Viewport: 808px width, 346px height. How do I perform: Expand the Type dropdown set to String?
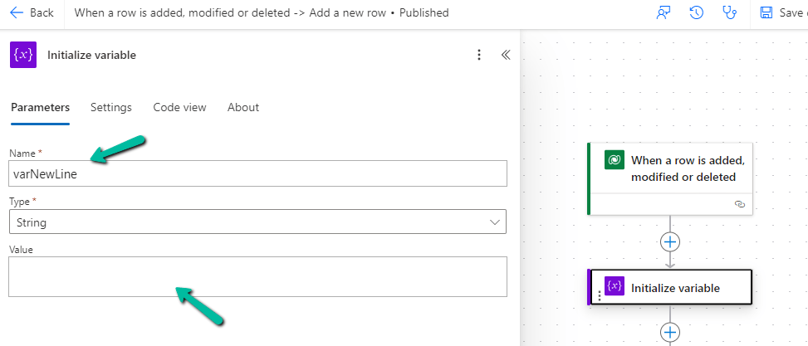click(257, 222)
